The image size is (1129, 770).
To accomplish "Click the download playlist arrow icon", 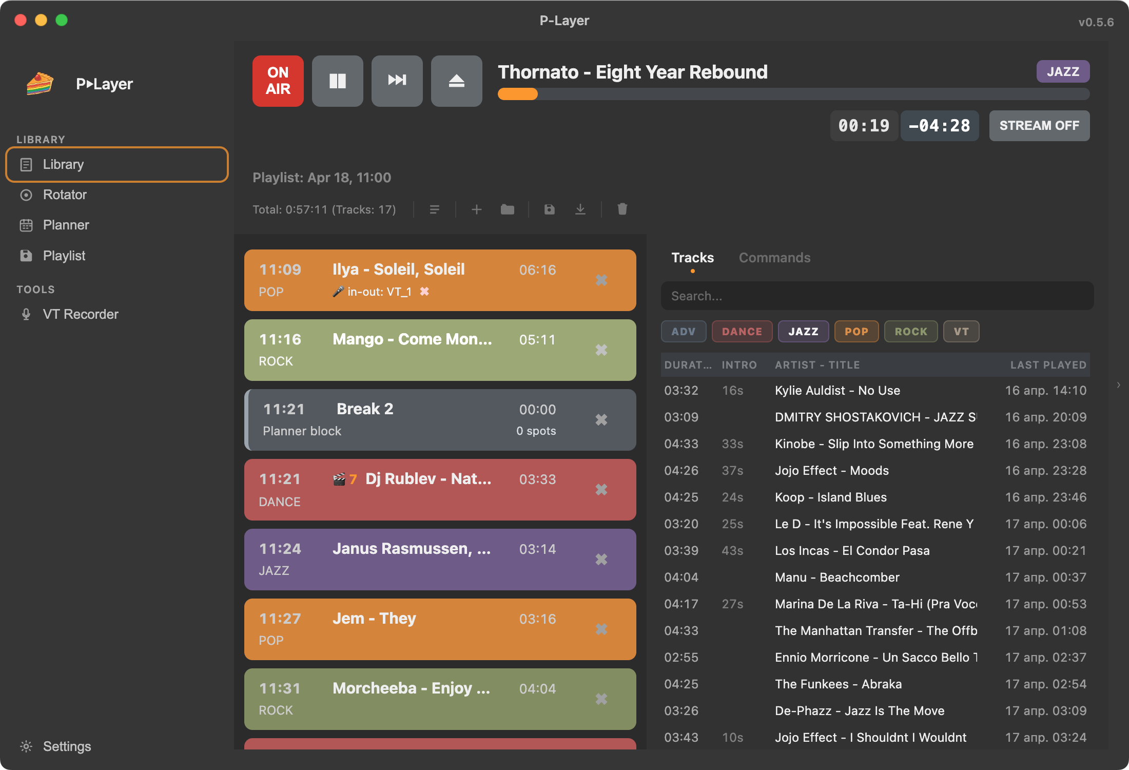I will tap(580, 209).
